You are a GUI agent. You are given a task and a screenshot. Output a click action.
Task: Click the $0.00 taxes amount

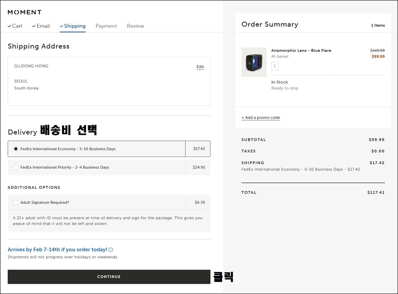click(378, 151)
